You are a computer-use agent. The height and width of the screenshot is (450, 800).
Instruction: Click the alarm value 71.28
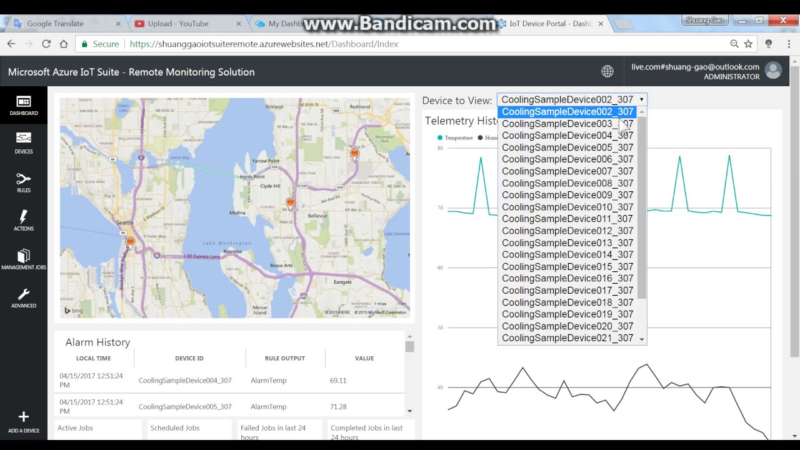click(338, 406)
